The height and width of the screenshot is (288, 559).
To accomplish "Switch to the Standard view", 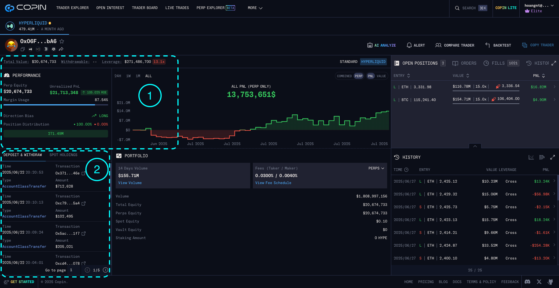I will (348, 62).
